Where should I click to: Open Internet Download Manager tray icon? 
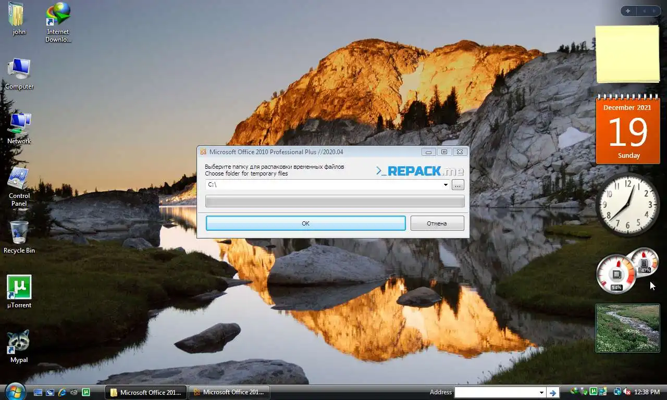[574, 391]
